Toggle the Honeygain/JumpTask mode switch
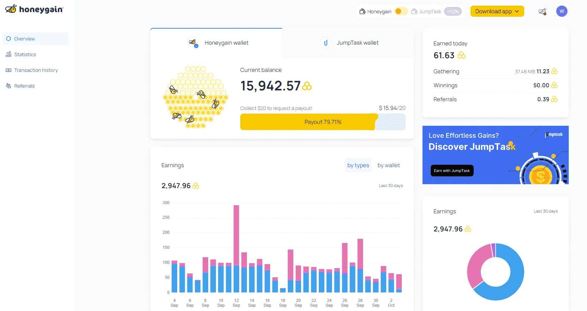The height and width of the screenshot is (311, 587). [x=401, y=12]
